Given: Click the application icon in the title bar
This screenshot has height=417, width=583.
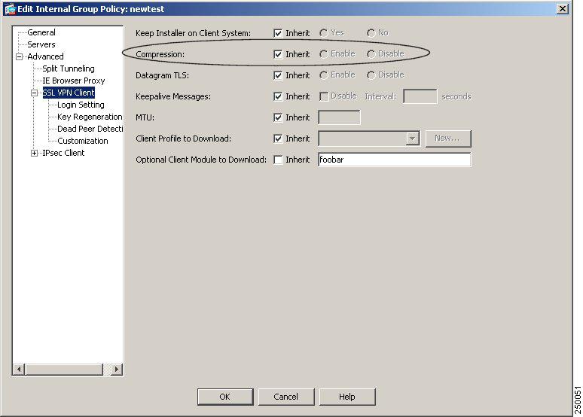Looking at the screenshot, I should [10, 9].
